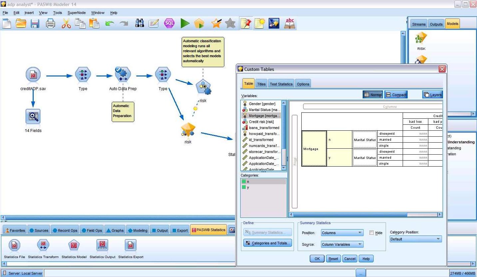Open the SQL generation preview
477x277 pixels.
click(169, 23)
